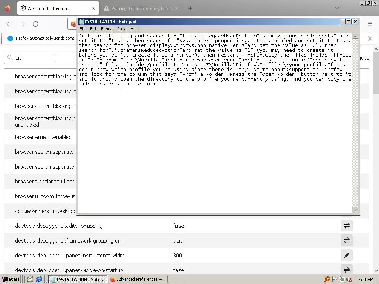Click the blue info icon in notification bar
The image size is (379, 284).
click(x=10, y=38)
